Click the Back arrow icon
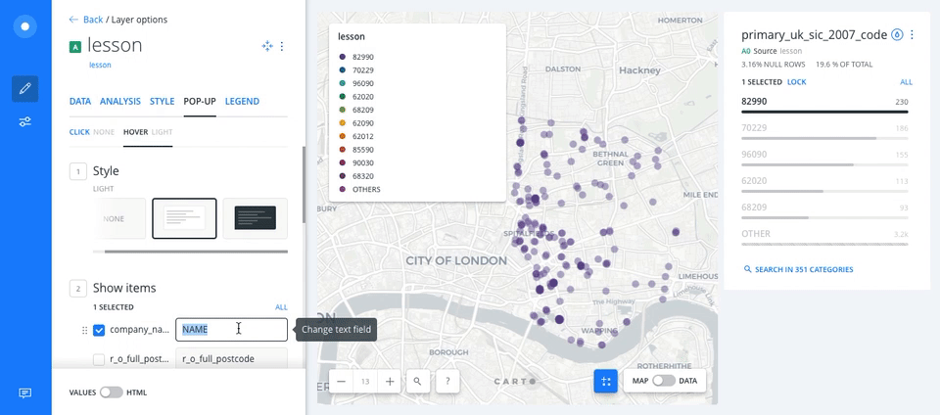The image size is (940, 415). click(x=73, y=20)
